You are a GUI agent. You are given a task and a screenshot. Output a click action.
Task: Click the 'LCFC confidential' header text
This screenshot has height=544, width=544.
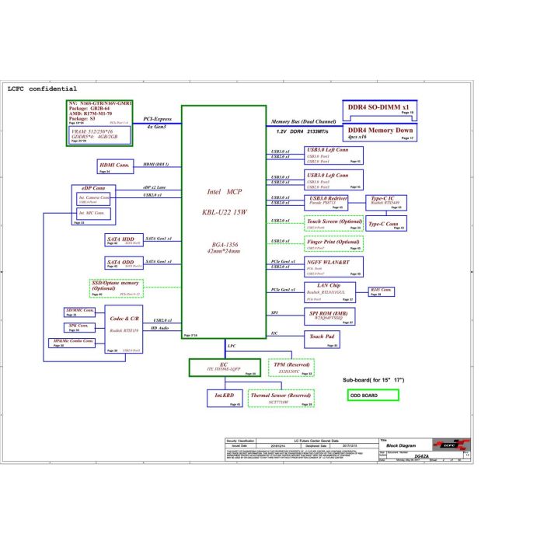tap(42, 89)
